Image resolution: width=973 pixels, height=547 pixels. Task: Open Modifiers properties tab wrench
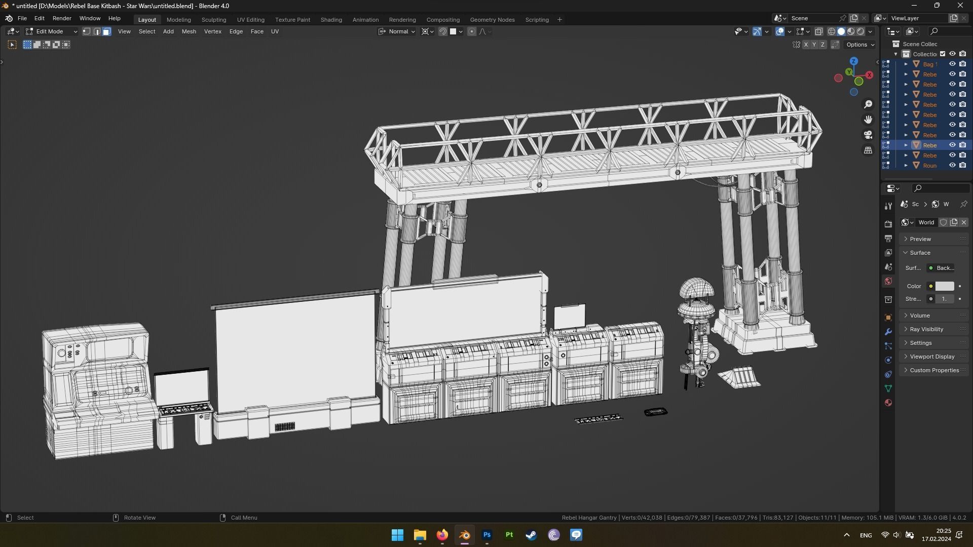(x=888, y=332)
